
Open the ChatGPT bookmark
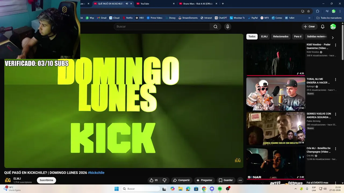(x=221, y=18)
